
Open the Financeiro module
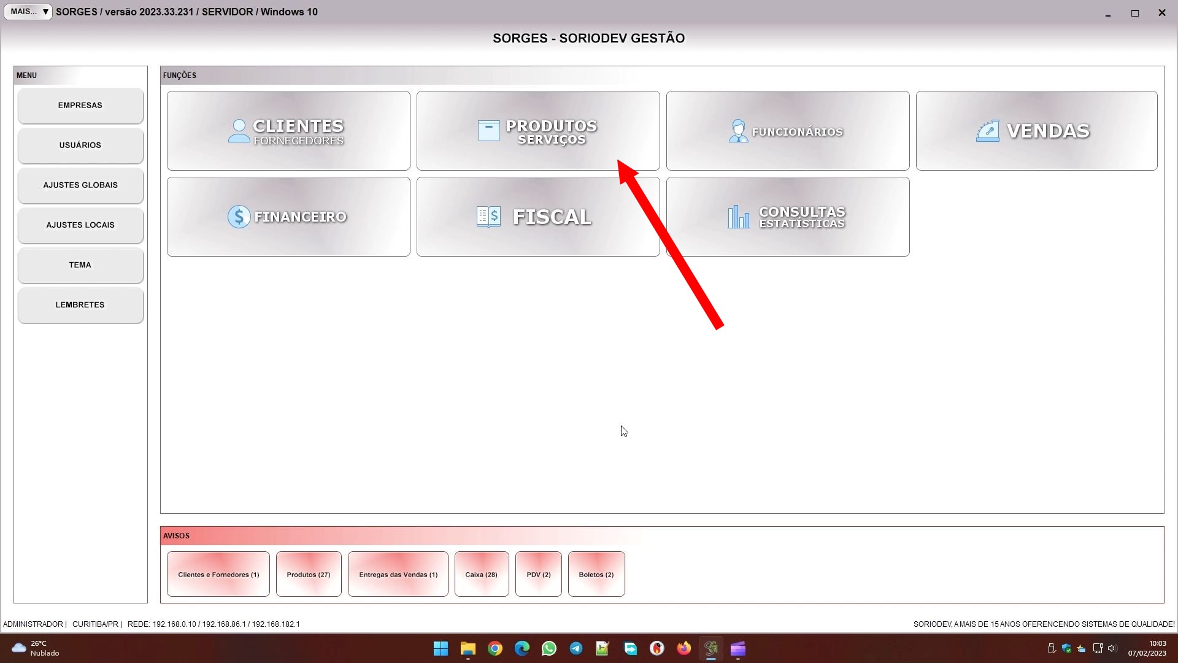pyautogui.click(x=288, y=217)
